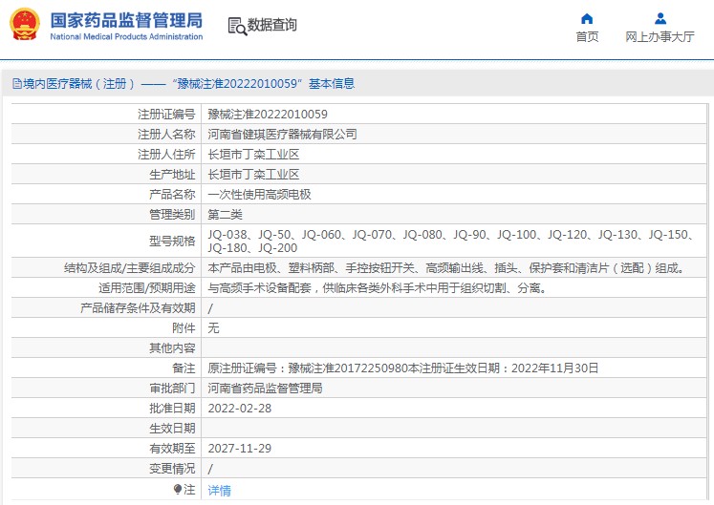Click 长垣市丁栾工业区 in 生产地址 row

point(253,175)
